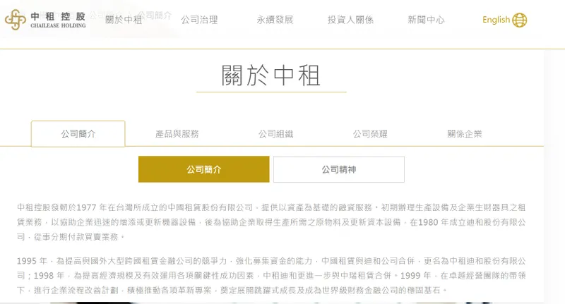Open the 關於中租 navigation menu
Image resolution: width=565 pixels, height=304 pixels.
click(124, 20)
